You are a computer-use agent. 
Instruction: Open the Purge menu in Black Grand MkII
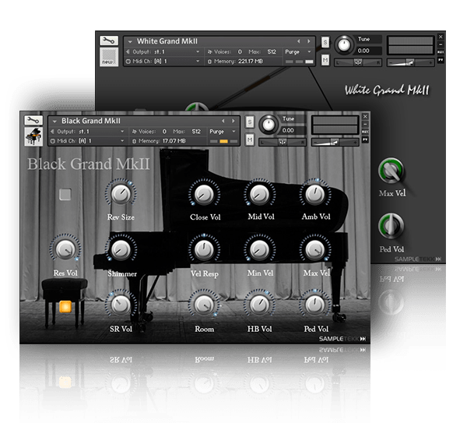point(223,132)
